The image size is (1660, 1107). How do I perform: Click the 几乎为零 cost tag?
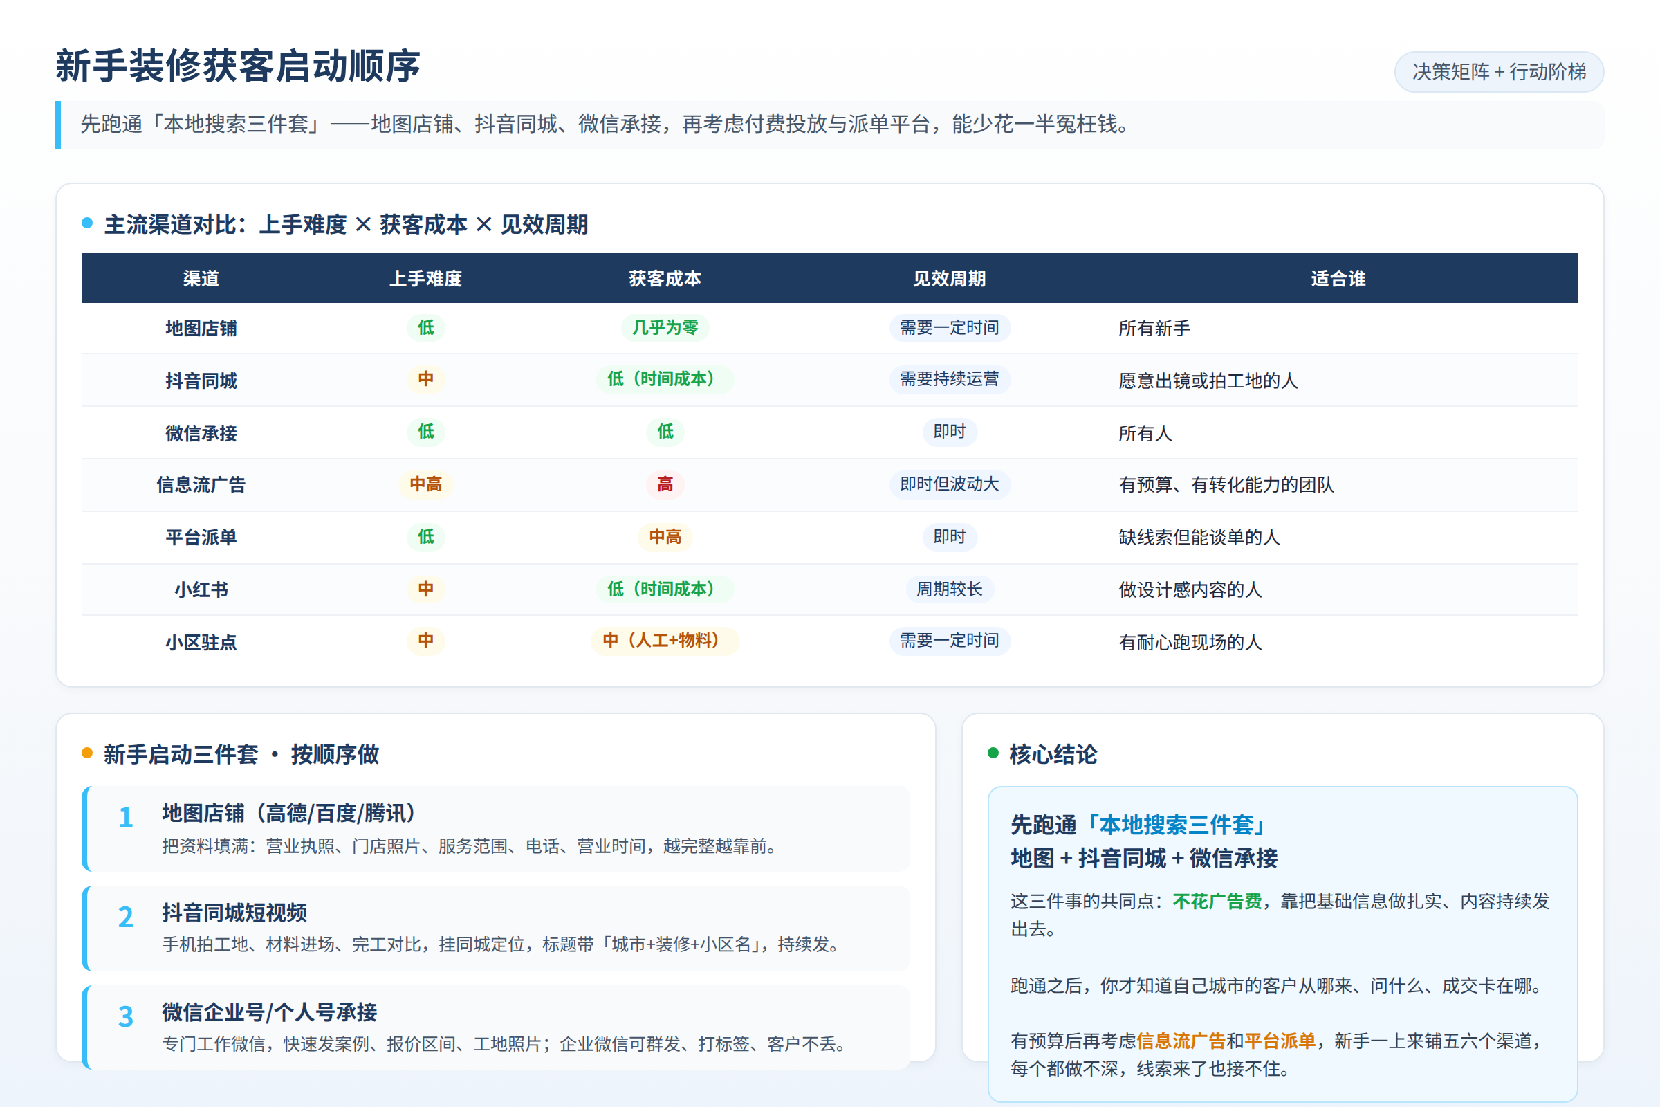click(x=665, y=327)
